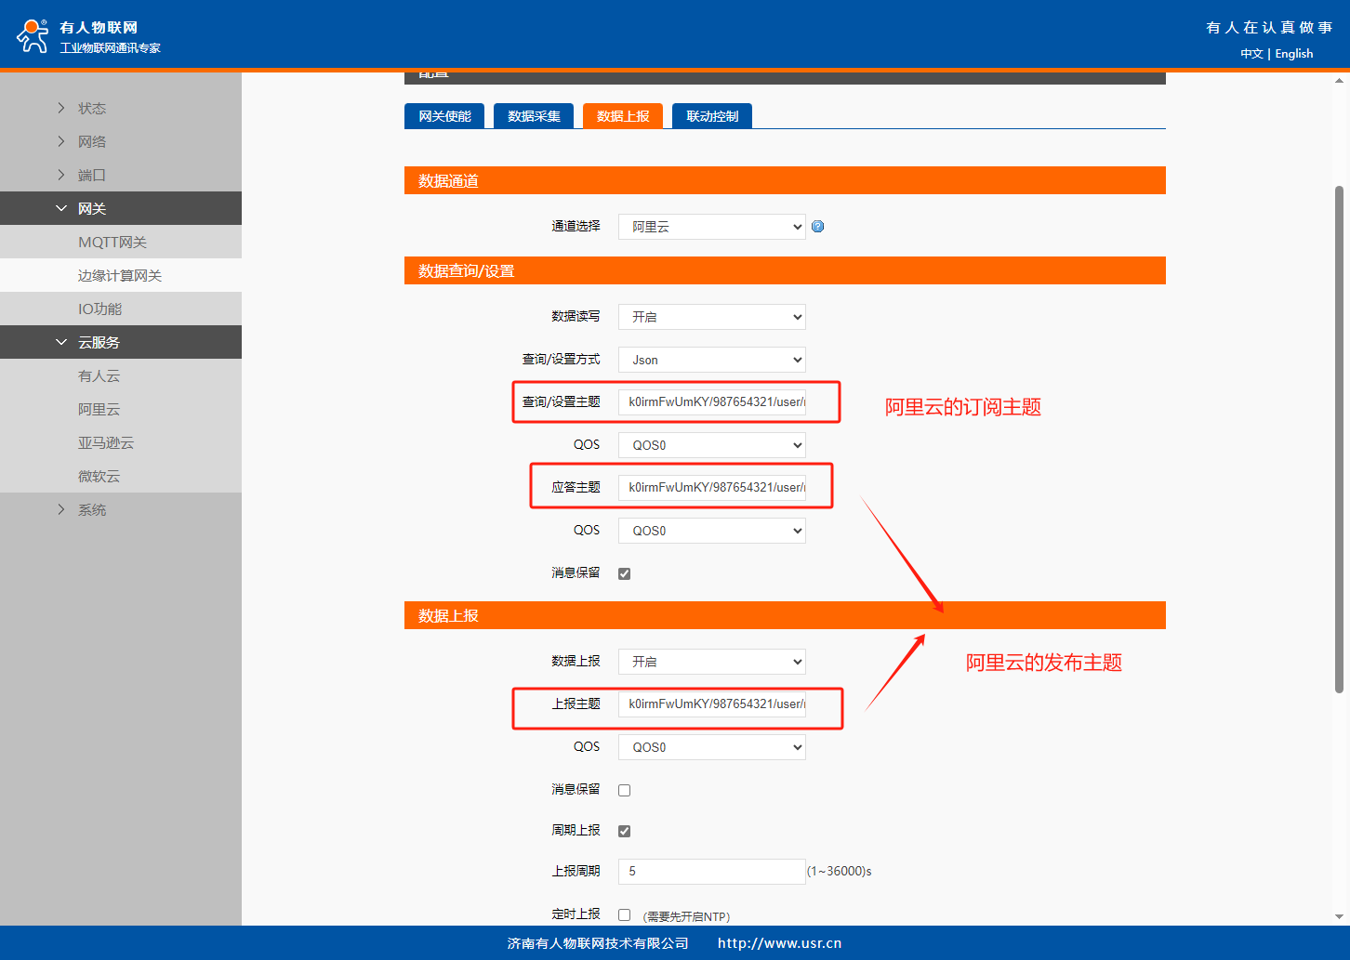Click the 数据通道 section header

tap(785, 180)
